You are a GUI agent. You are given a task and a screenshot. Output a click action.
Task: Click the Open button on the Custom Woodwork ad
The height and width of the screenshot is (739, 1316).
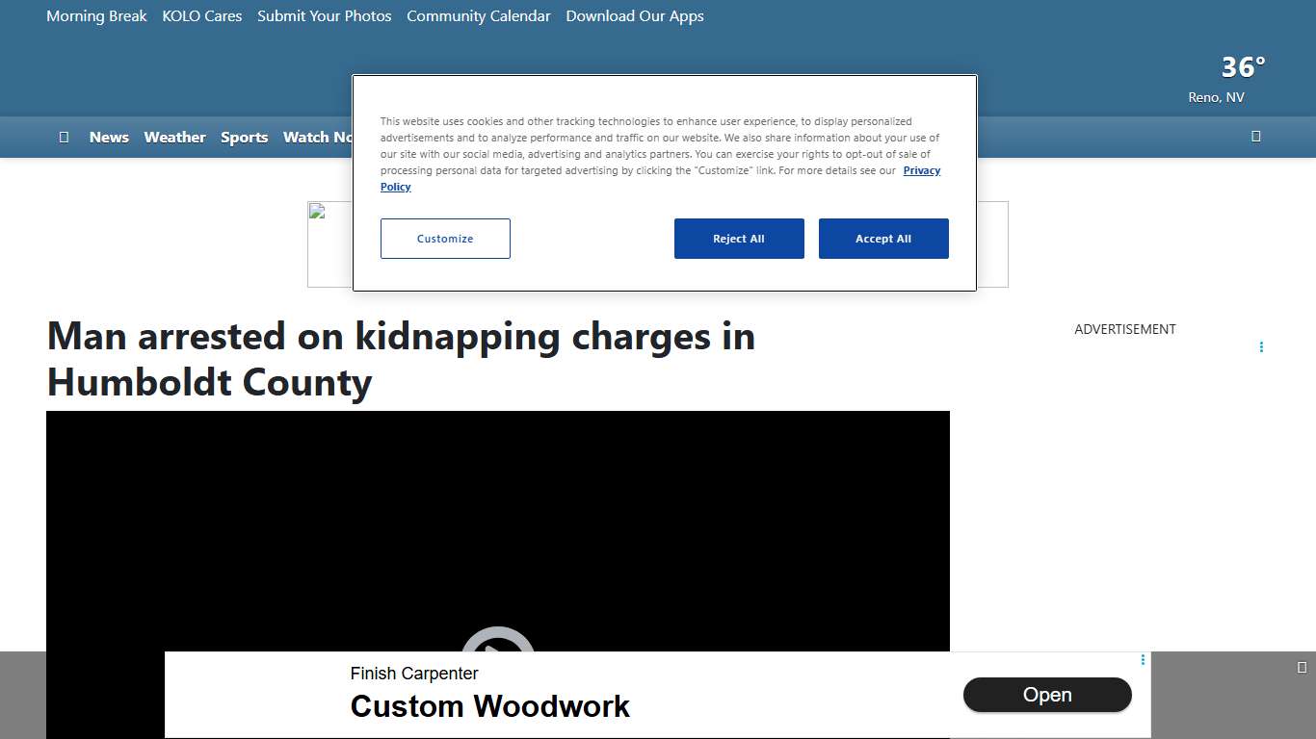(1047, 695)
